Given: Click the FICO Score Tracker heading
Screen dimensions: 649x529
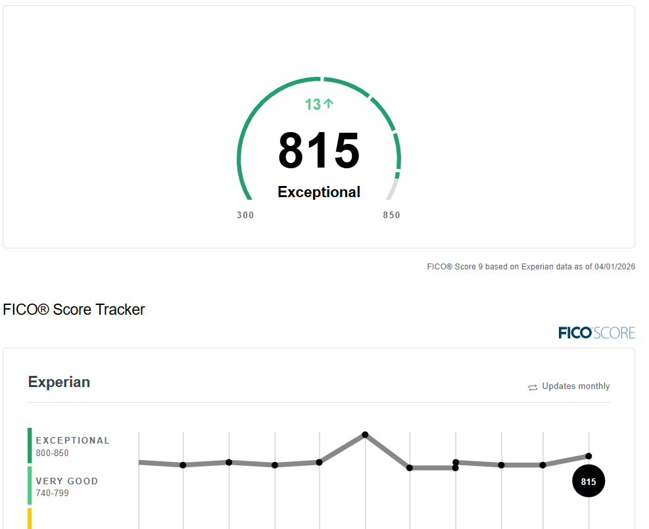Looking at the screenshot, I should 74,310.
